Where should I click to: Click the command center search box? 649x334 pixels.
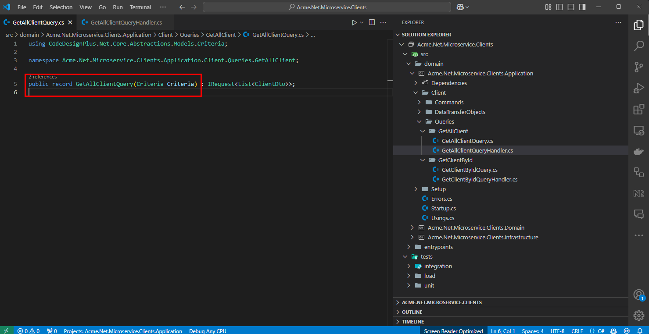(327, 7)
